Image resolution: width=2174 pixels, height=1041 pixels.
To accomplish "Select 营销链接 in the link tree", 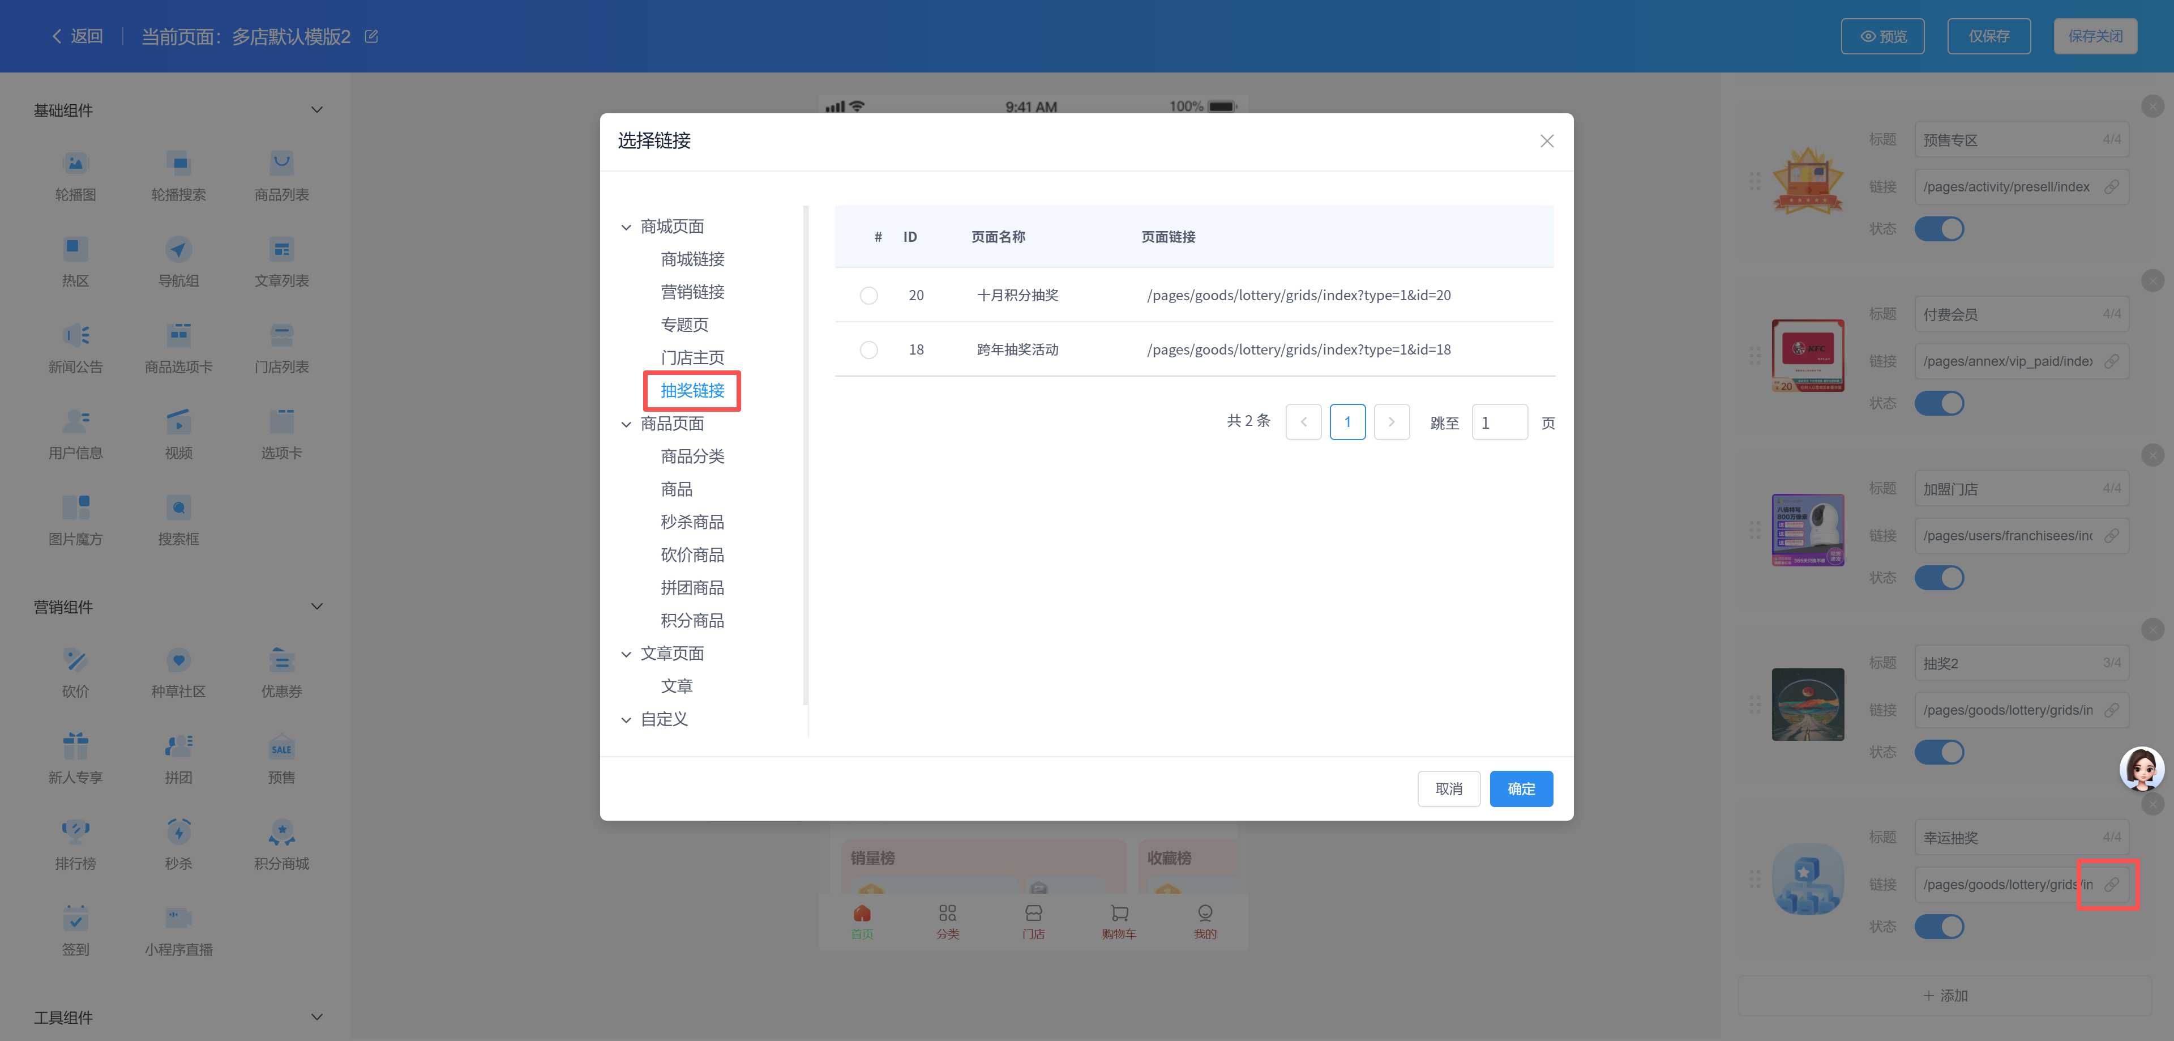I will point(692,292).
